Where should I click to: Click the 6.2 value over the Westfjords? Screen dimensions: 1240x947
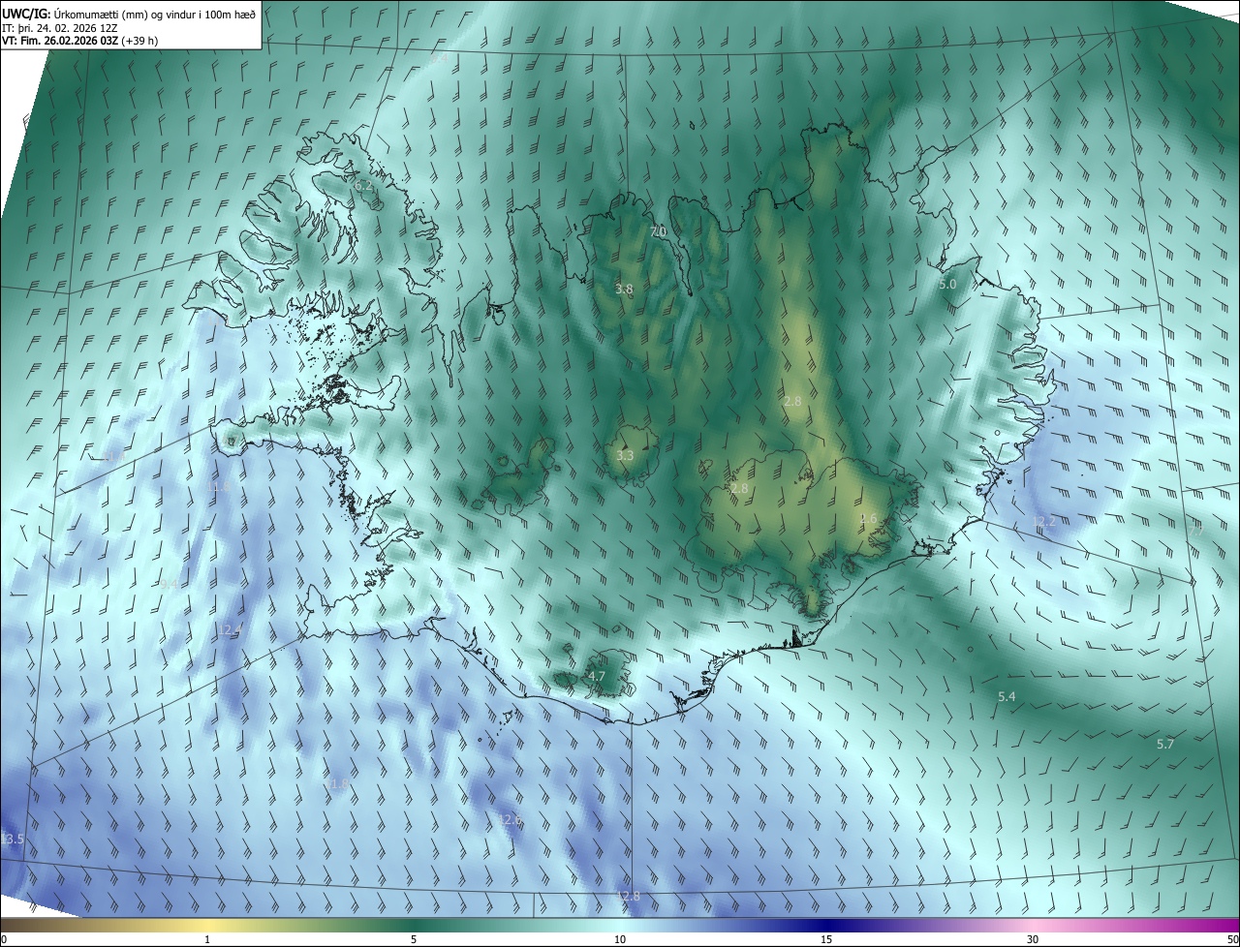(364, 185)
